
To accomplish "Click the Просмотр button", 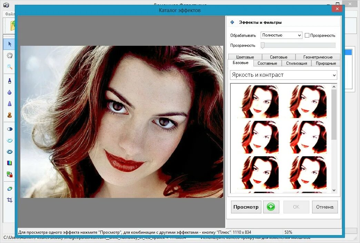I will tap(246, 207).
